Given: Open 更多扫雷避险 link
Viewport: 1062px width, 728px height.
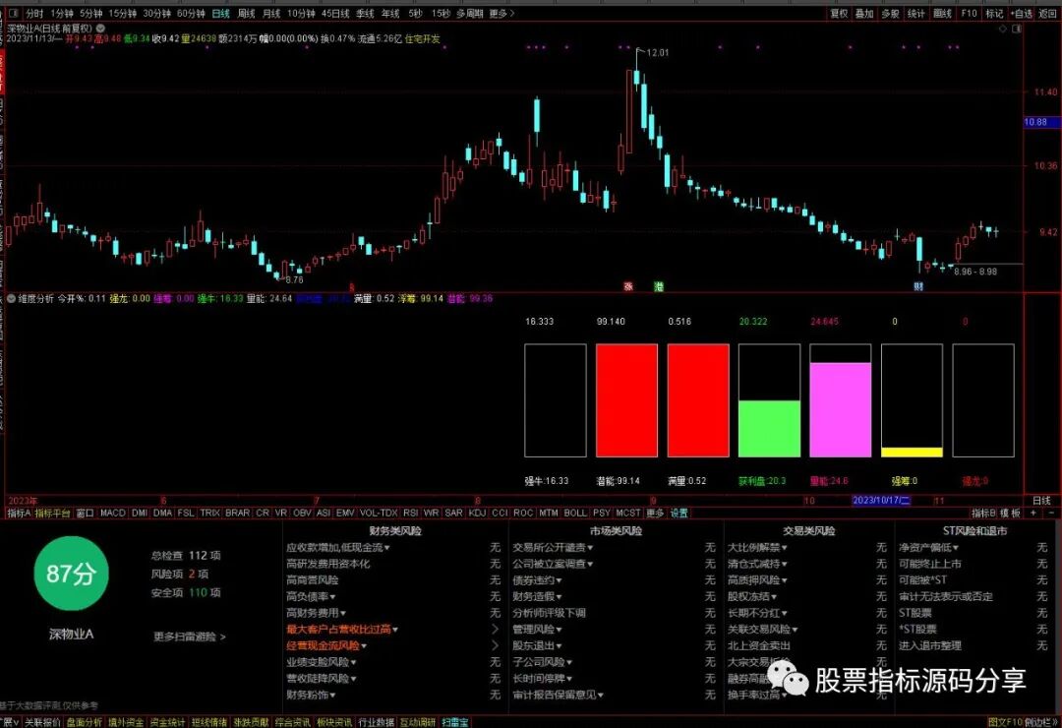Looking at the screenshot, I should [x=190, y=637].
